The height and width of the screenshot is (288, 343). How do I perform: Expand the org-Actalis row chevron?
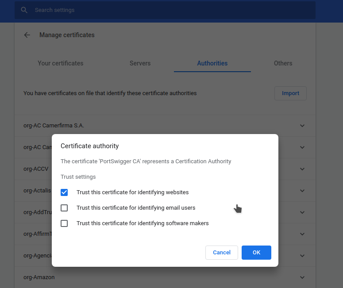click(302, 191)
